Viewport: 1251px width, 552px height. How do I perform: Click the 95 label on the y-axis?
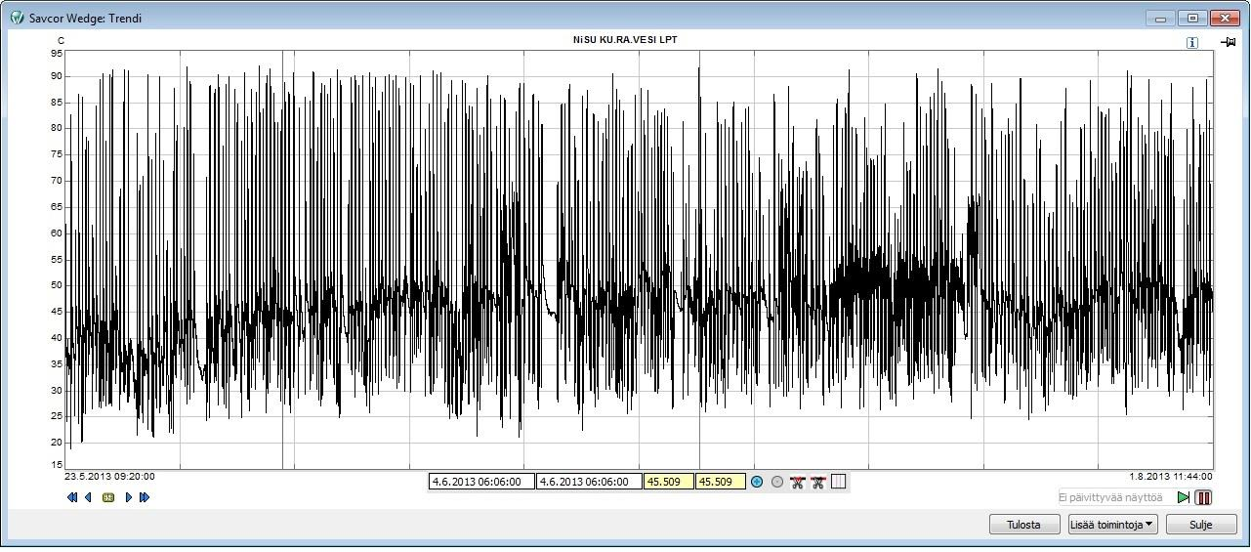pos(57,54)
